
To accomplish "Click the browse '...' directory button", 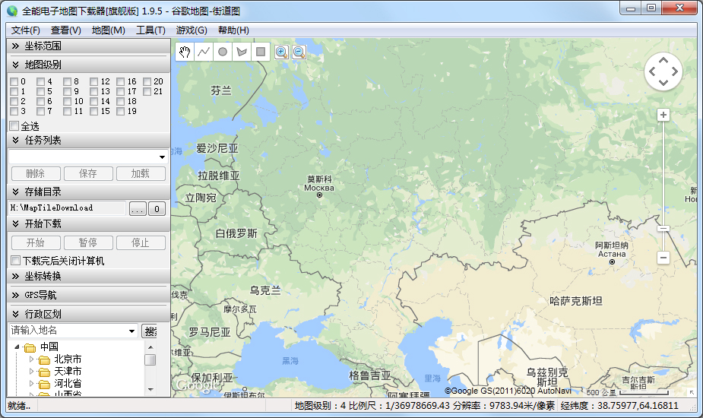I will pos(138,208).
